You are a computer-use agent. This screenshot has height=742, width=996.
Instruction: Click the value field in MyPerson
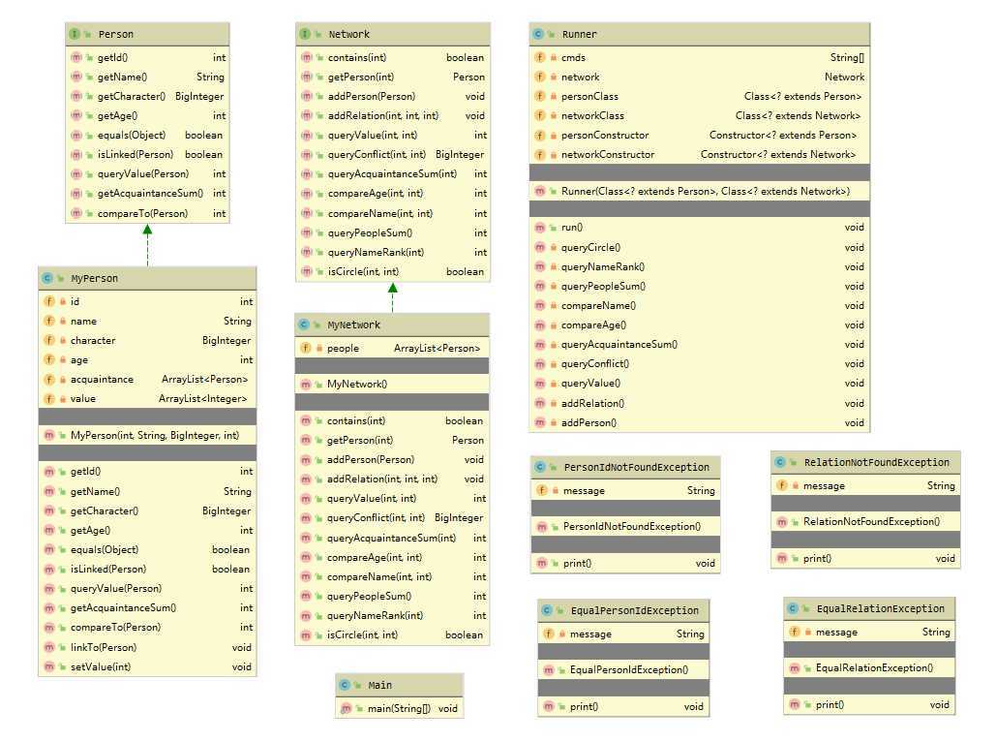click(x=147, y=399)
